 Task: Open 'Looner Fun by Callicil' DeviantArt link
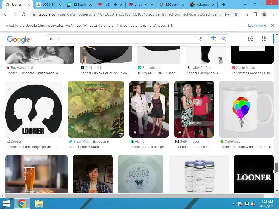pyautogui.click(x=105, y=73)
